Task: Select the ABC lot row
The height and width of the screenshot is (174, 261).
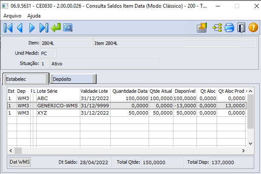Action: [127, 98]
